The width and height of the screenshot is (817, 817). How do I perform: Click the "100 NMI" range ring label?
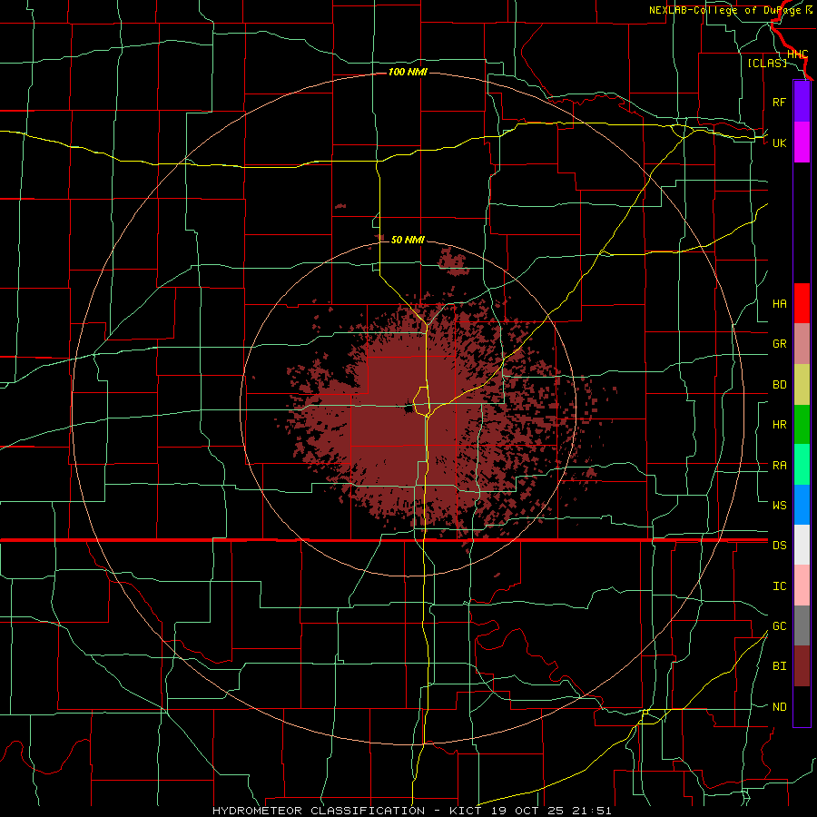[408, 72]
